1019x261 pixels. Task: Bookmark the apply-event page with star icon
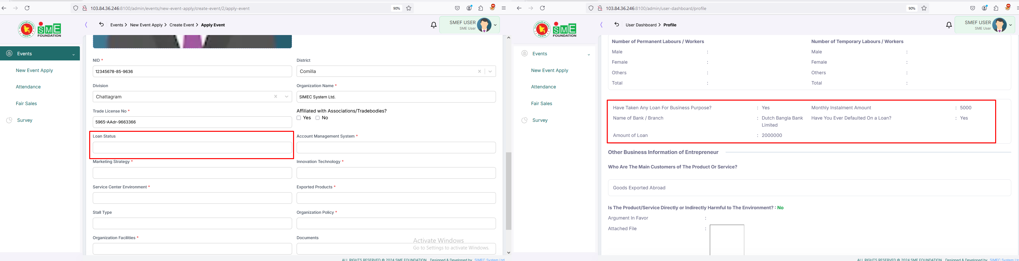[x=409, y=8]
